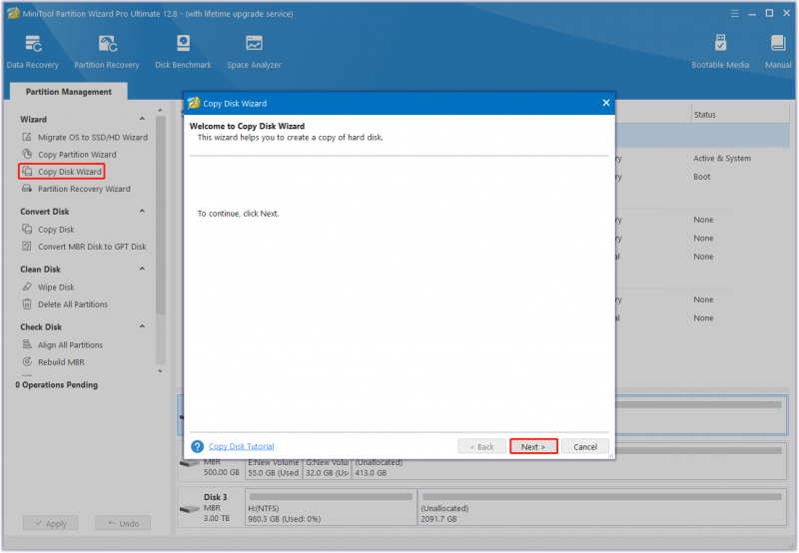Launch Partition Recovery from toolbar
This screenshot has height=553, width=799.
pos(107,52)
